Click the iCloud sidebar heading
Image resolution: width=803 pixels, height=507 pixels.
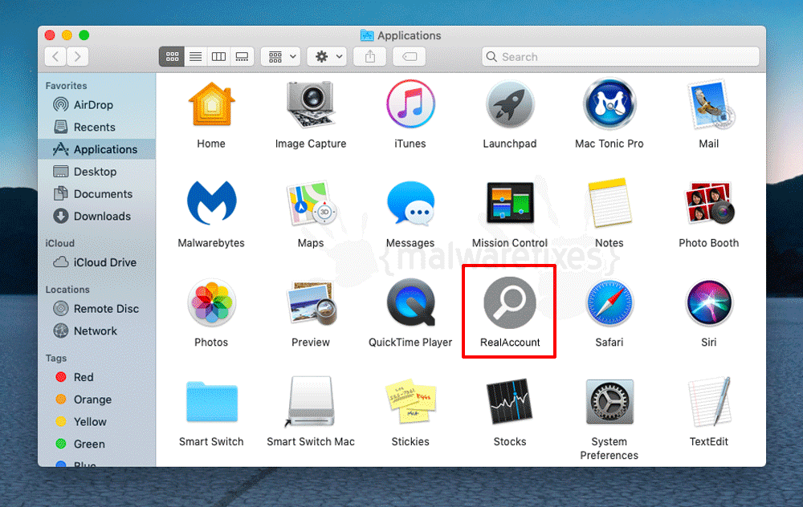[59, 244]
